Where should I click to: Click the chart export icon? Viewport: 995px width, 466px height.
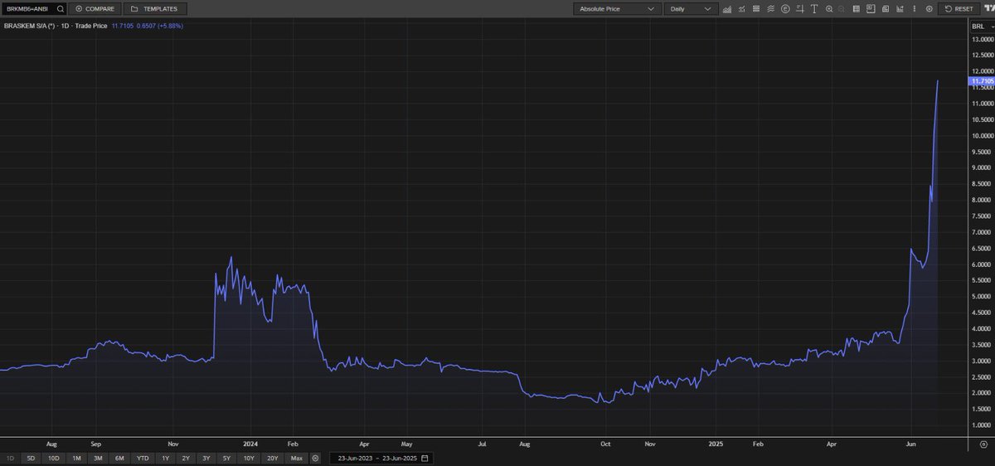pyautogui.click(x=900, y=9)
